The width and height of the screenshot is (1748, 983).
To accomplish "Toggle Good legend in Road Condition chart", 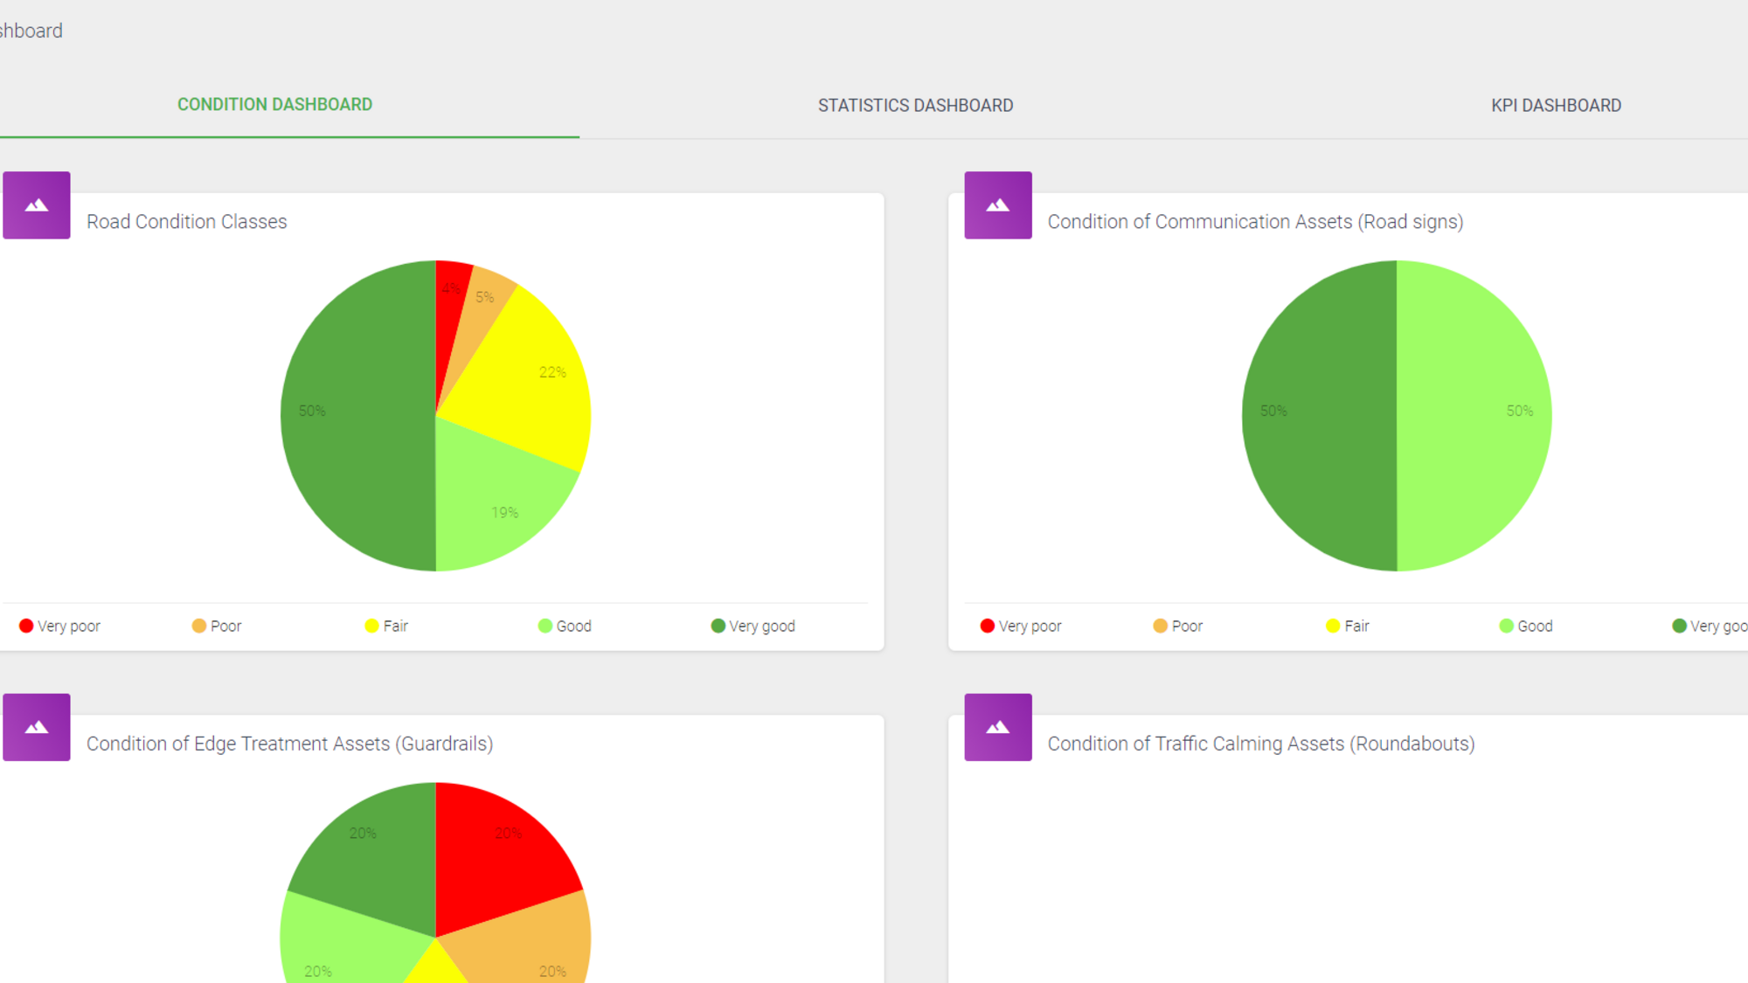I will pos(565,626).
